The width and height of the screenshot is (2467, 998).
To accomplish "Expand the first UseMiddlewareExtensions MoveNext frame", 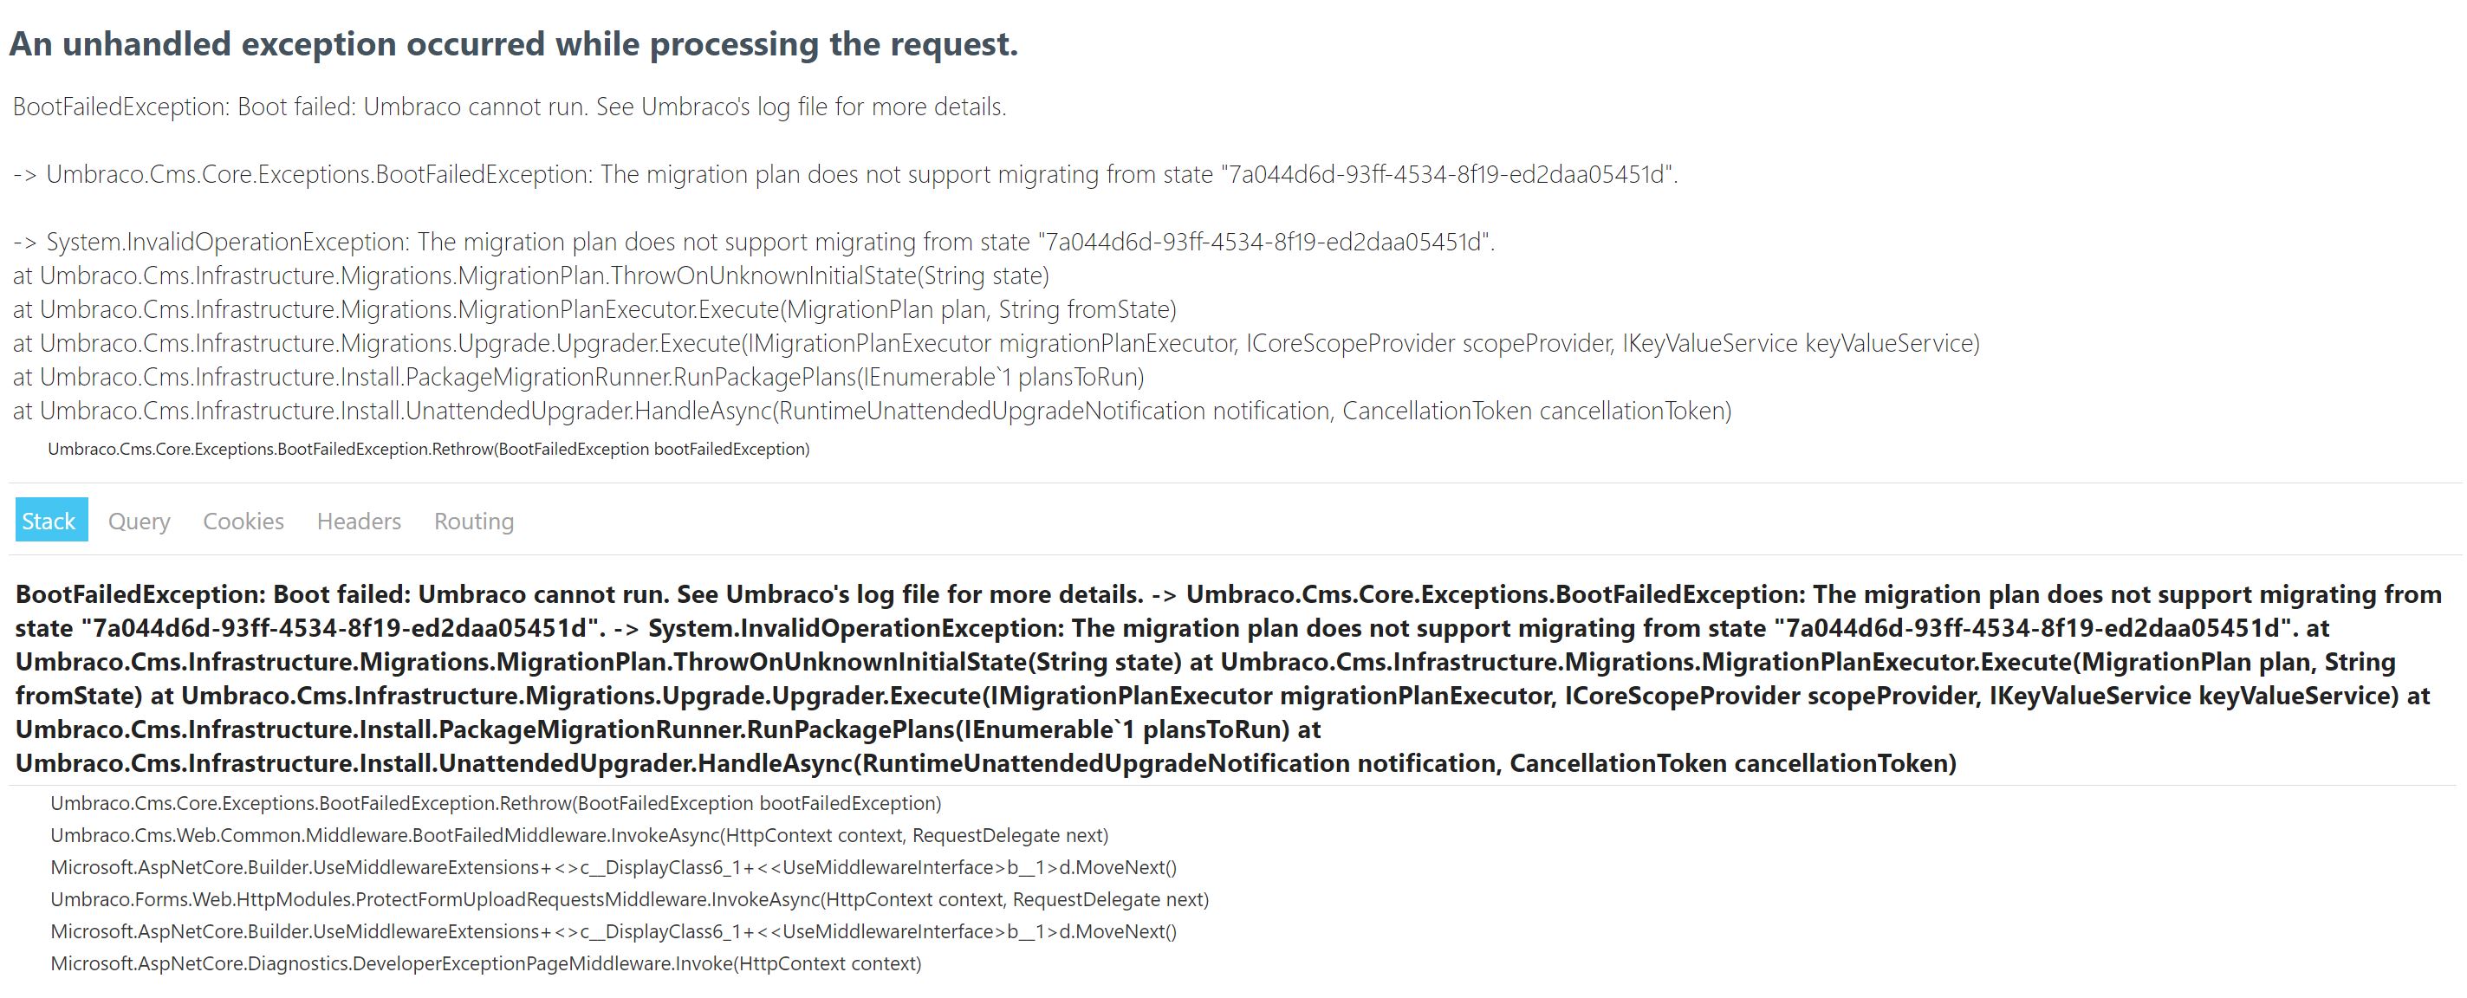I will pyautogui.click(x=614, y=867).
